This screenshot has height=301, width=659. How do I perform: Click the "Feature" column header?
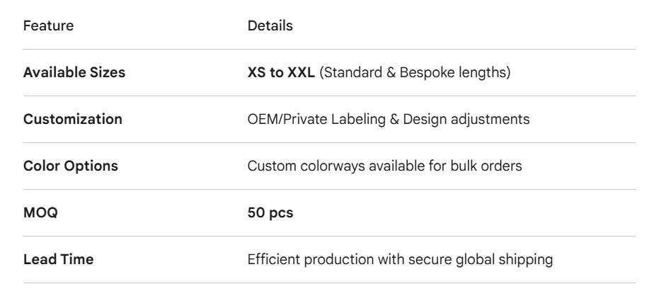pos(48,26)
